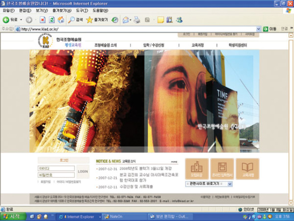Go to Home page via house icon
Screen dimensions: 294x221
61,20
